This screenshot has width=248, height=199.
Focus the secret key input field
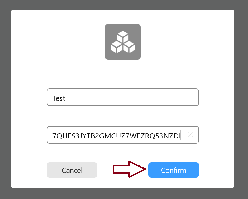123,135
